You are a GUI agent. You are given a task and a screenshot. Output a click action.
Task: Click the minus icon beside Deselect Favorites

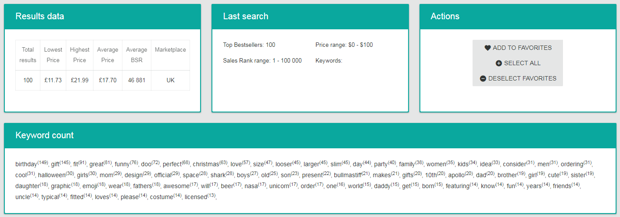[483, 79]
